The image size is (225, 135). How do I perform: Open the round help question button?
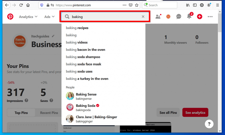point(209,124)
